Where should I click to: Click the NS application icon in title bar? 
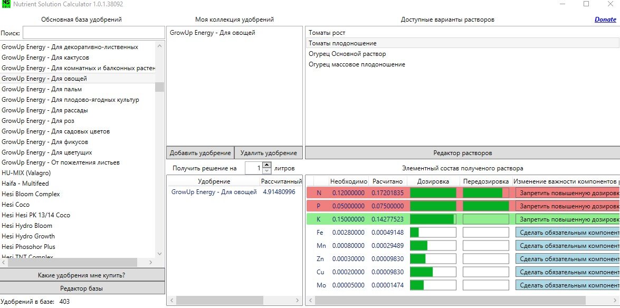(5, 5)
